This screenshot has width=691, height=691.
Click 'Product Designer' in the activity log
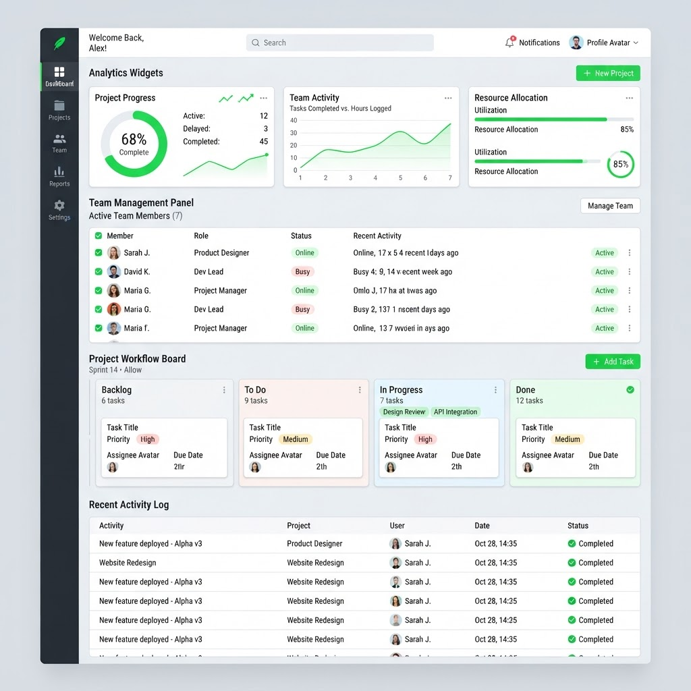point(314,543)
